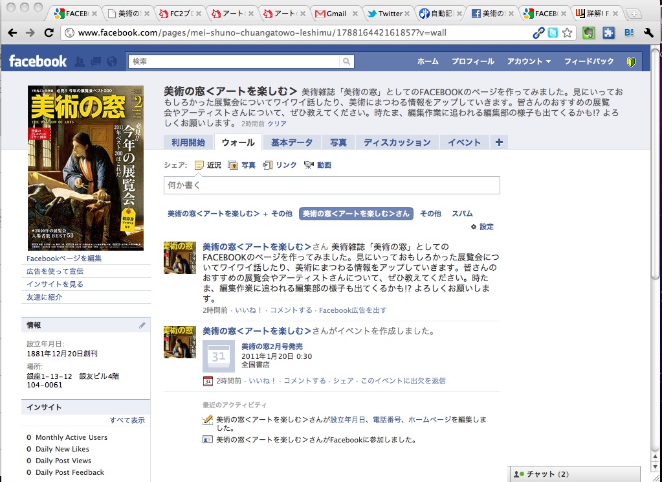
Task: Bookmark page with the star icon
Action: tap(568, 32)
